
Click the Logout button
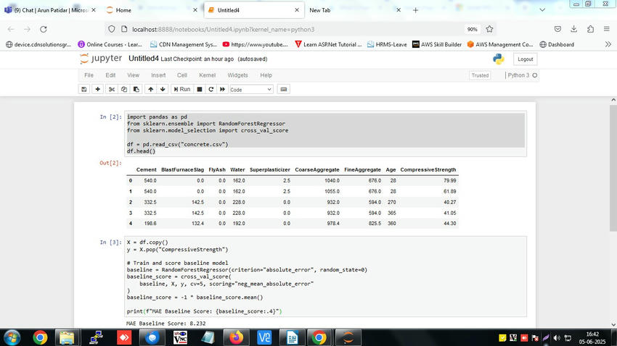coord(526,59)
